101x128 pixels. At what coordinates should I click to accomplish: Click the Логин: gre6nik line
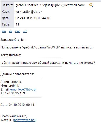(11, 82)
